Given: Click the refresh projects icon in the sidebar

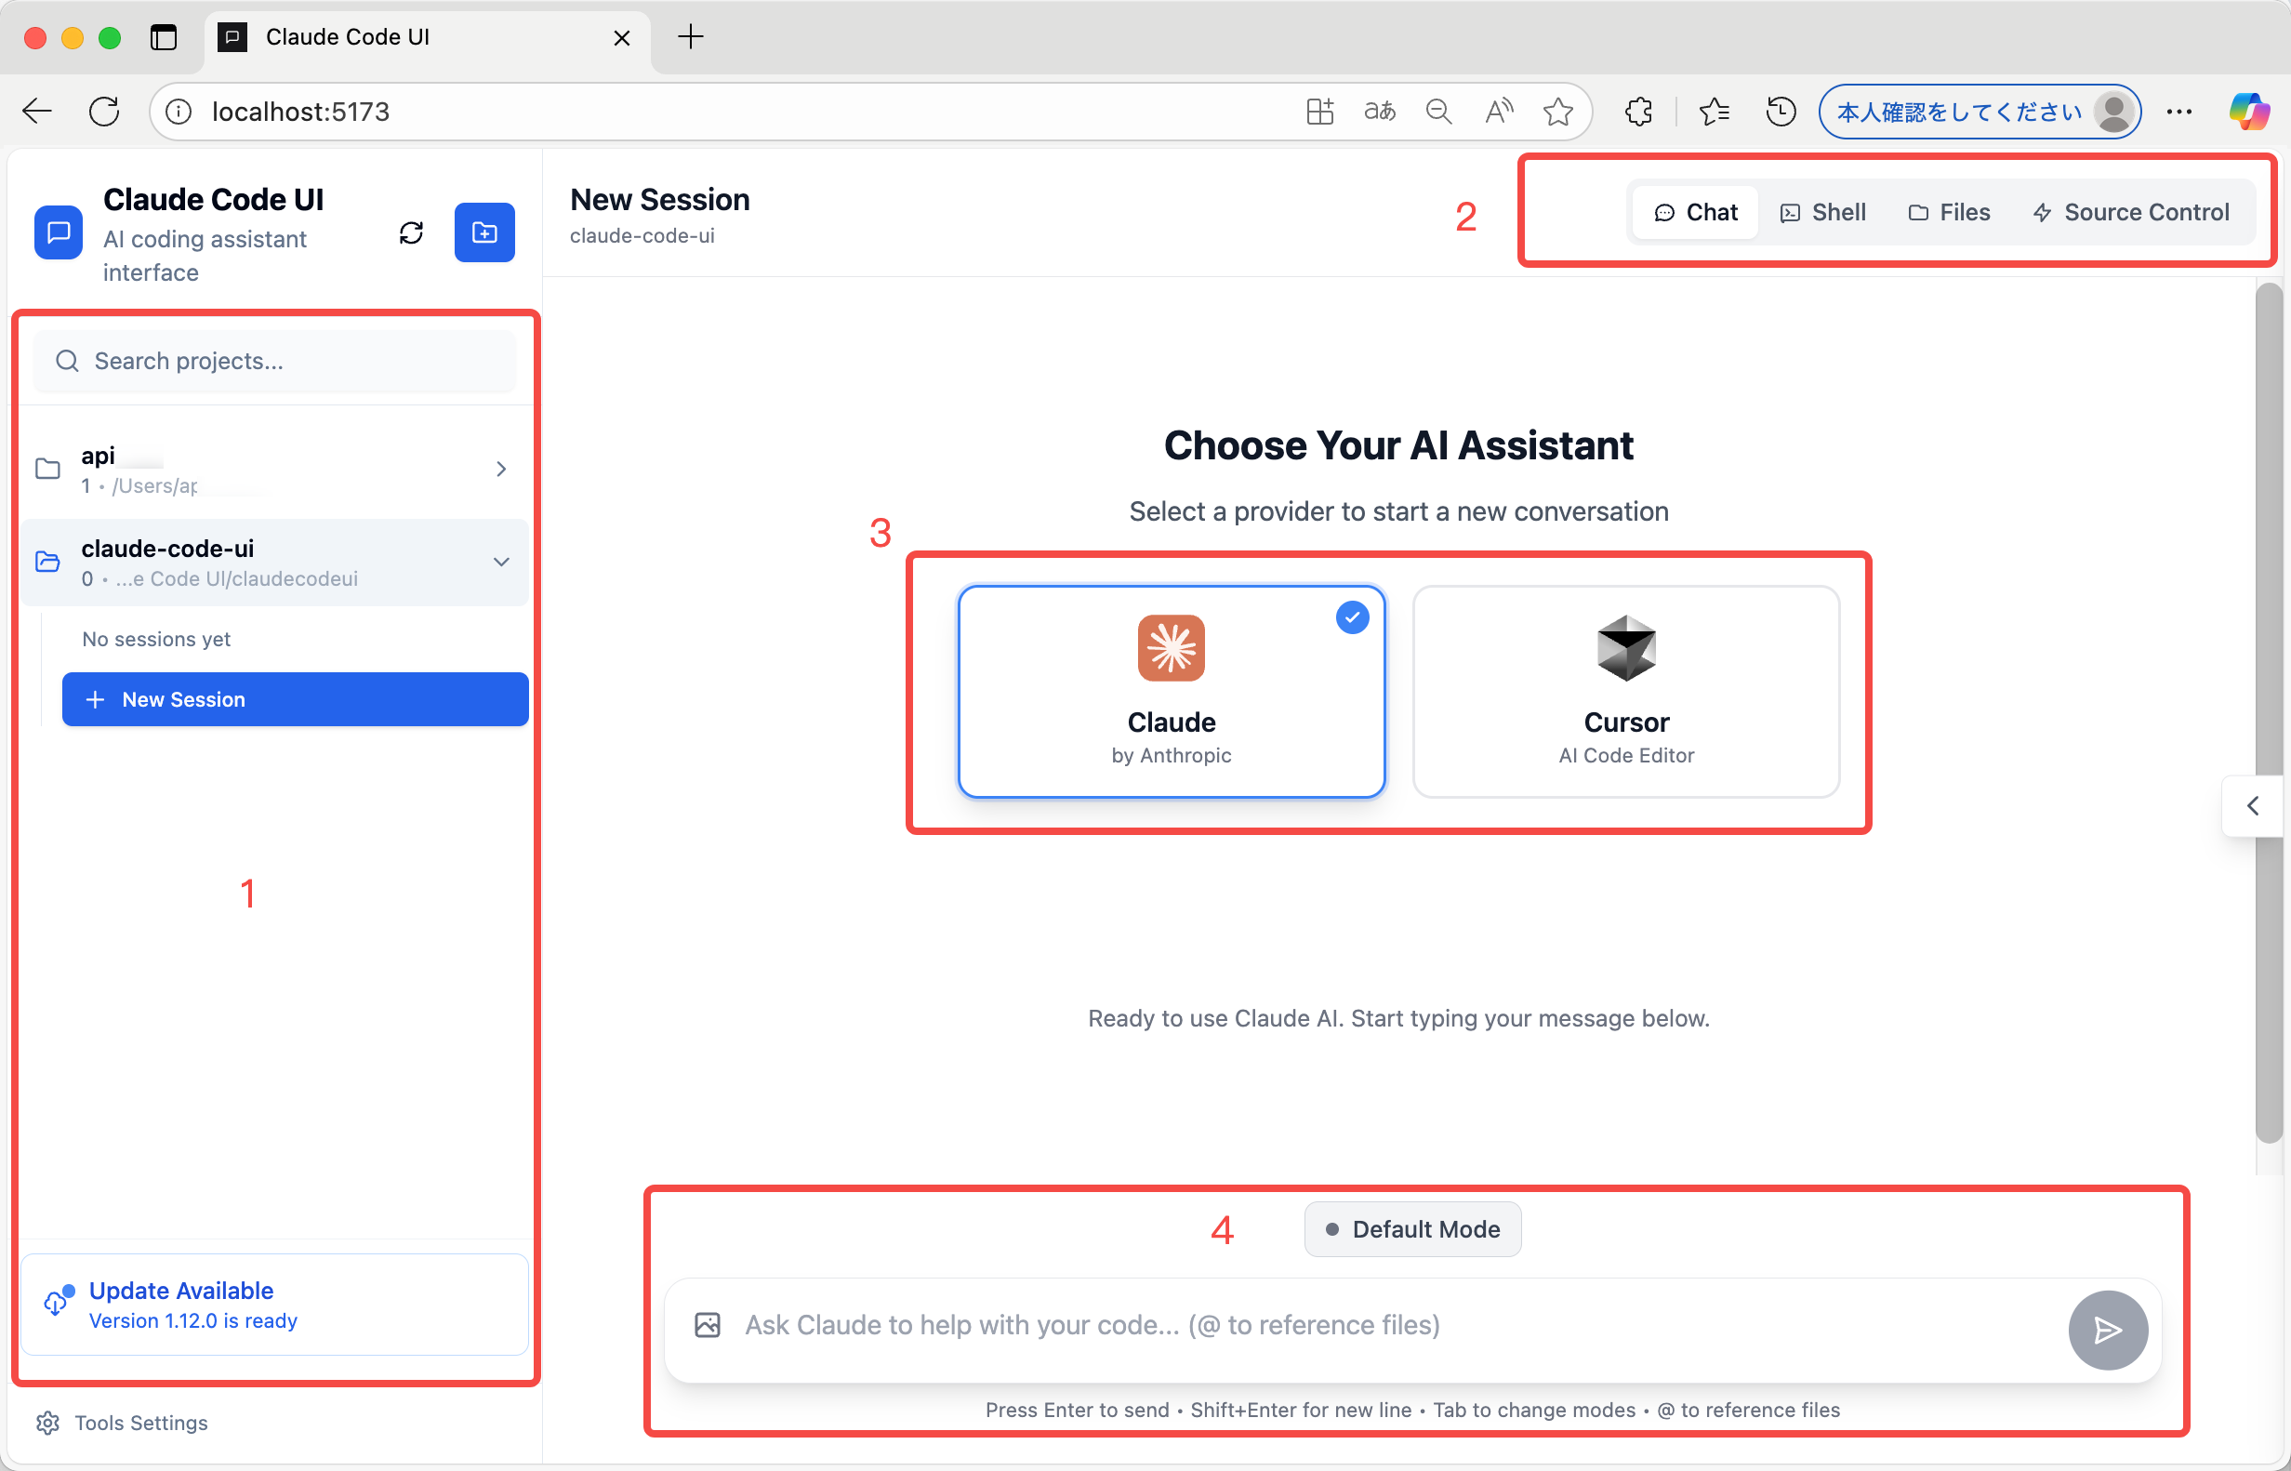Looking at the screenshot, I should (411, 233).
